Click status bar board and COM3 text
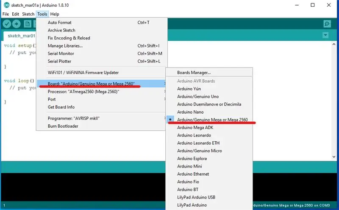Viewport: 339px width, 210px height. (x=291, y=205)
